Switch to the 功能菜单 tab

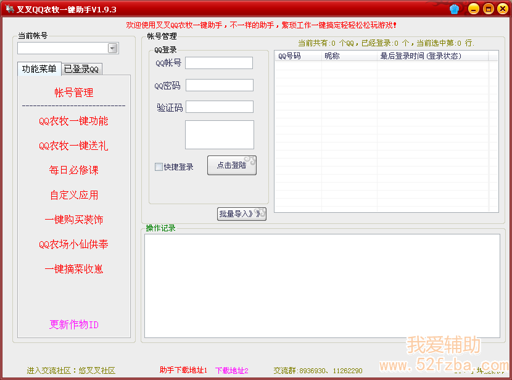pos(39,69)
